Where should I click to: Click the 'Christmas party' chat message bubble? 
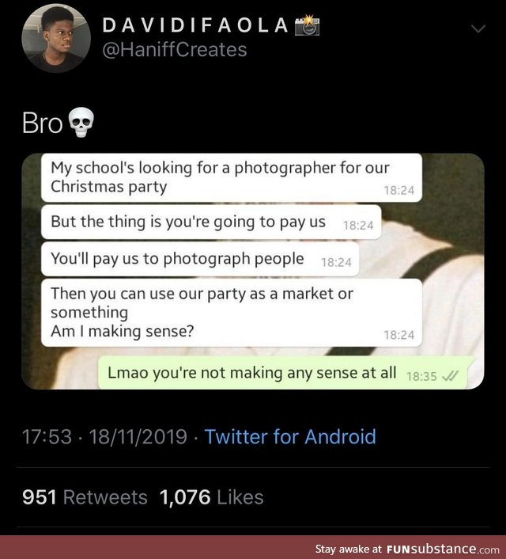[231, 178]
